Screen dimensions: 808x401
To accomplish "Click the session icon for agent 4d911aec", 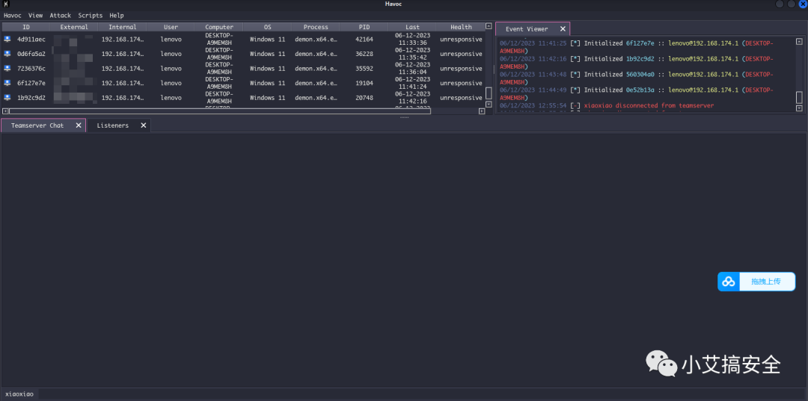I will click(x=7, y=39).
